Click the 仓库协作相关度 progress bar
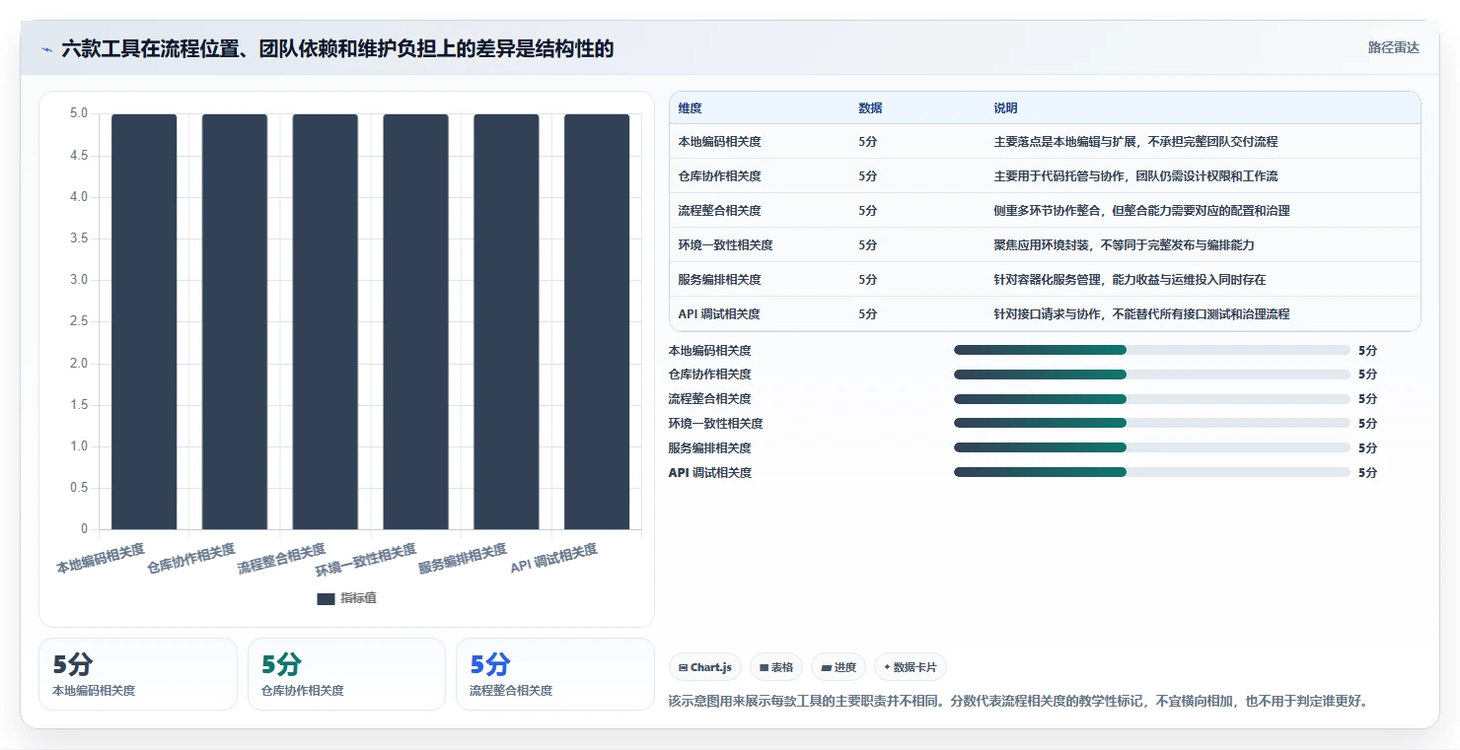Image resolution: width=1460 pixels, height=750 pixels. pos(1152,375)
